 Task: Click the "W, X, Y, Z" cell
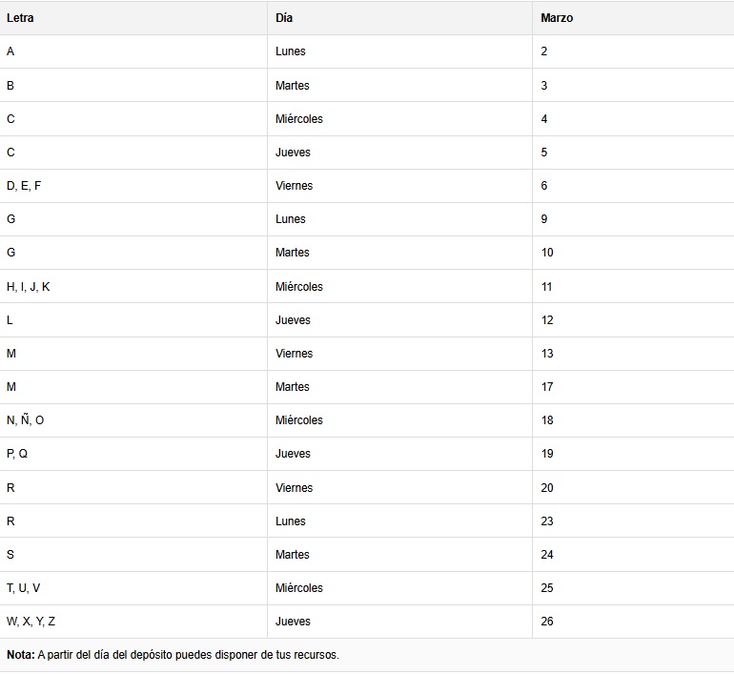[x=31, y=622]
